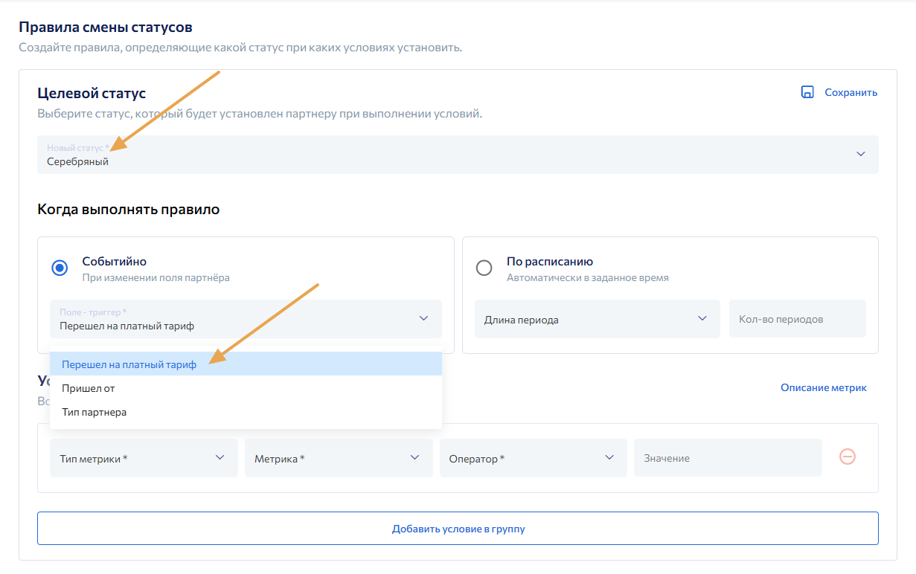Open the Новый статус field showing Серебряный
Screen dimensions: 916x574
coord(446,155)
